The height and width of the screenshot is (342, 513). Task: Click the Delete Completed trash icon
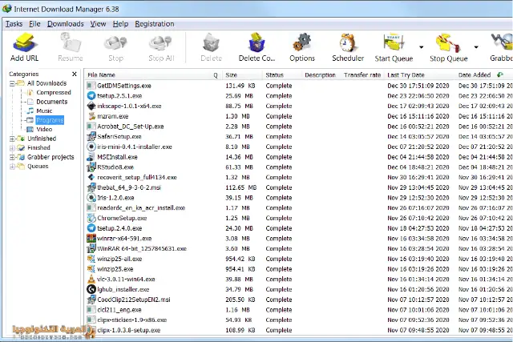[x=256, y=42]
